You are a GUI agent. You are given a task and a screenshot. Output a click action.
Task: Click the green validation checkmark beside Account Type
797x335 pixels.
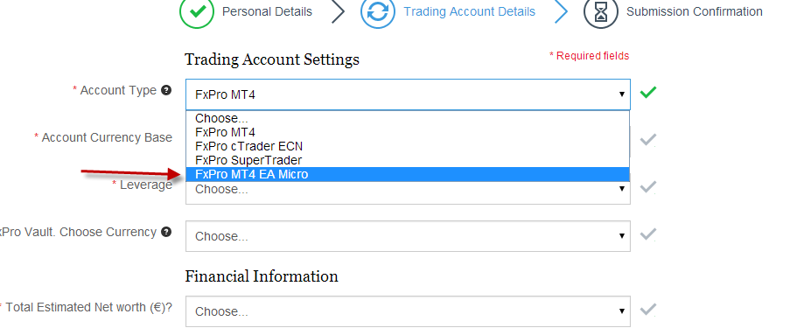click(x=648, y=93)
